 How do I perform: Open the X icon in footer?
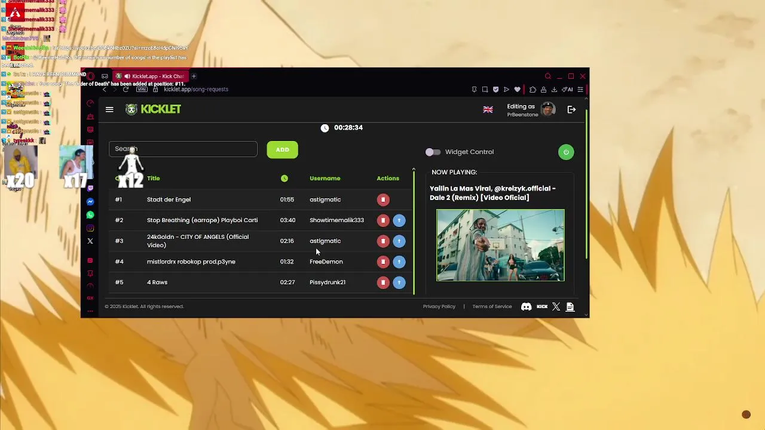click(x=556, y=306)
